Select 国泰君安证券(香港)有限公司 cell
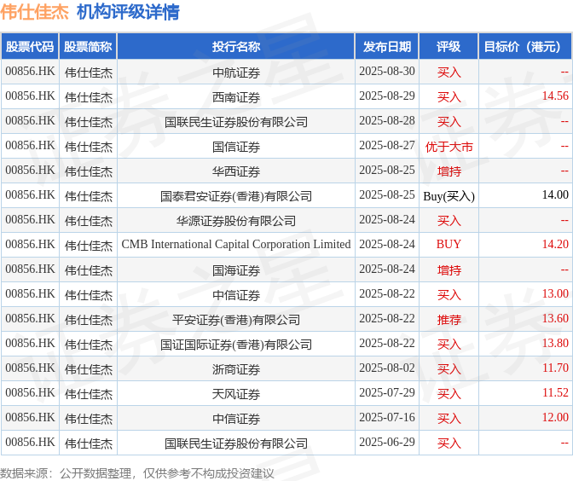The width and height of the screenshot is (573, 481). pyautogui.click(x=235, y=196)
